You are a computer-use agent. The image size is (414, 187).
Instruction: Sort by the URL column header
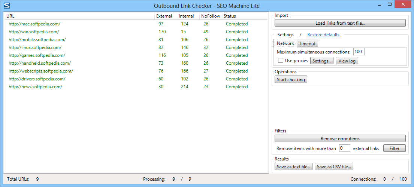(79, 16)
